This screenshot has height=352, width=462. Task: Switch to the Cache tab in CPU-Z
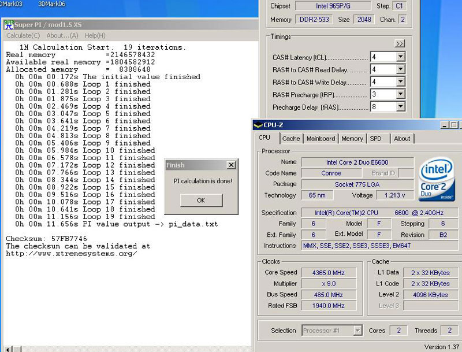pyautogui.click(x=291, y=139)
